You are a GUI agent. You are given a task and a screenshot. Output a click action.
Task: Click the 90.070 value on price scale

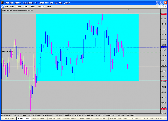click(164, 61)
